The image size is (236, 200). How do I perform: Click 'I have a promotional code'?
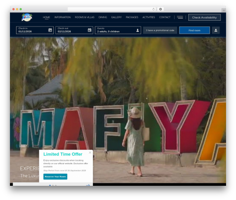coord(160,30)
